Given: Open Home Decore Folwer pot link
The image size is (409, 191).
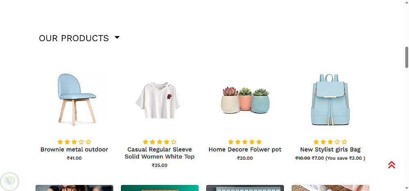Looking at the screenshot, I should [x=245, y=149].
